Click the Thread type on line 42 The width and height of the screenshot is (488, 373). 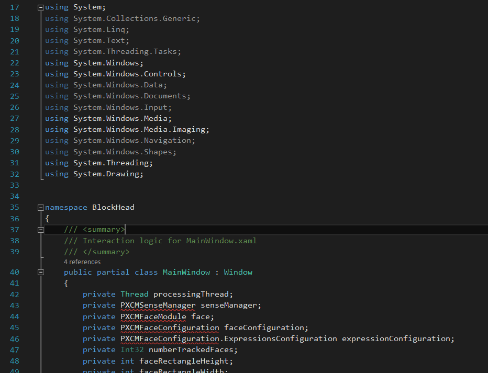pyautogui.click(x=134, y=294)
